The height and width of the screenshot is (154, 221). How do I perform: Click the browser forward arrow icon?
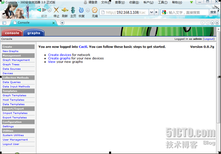pos(45,10)
